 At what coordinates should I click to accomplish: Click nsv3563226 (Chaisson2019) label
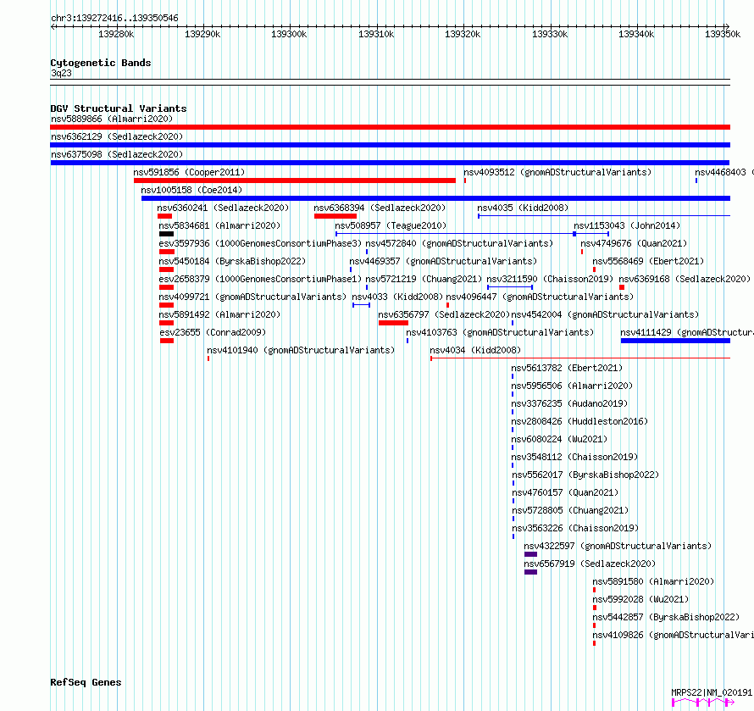(x=575, y=528)
